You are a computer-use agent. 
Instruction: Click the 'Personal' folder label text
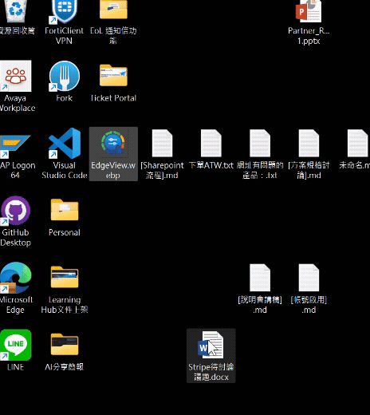point(65,232)
